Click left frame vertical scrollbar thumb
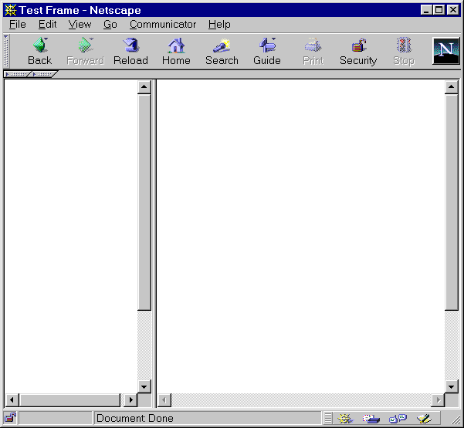This screenshot has height=428, width=464. point(144,202)
